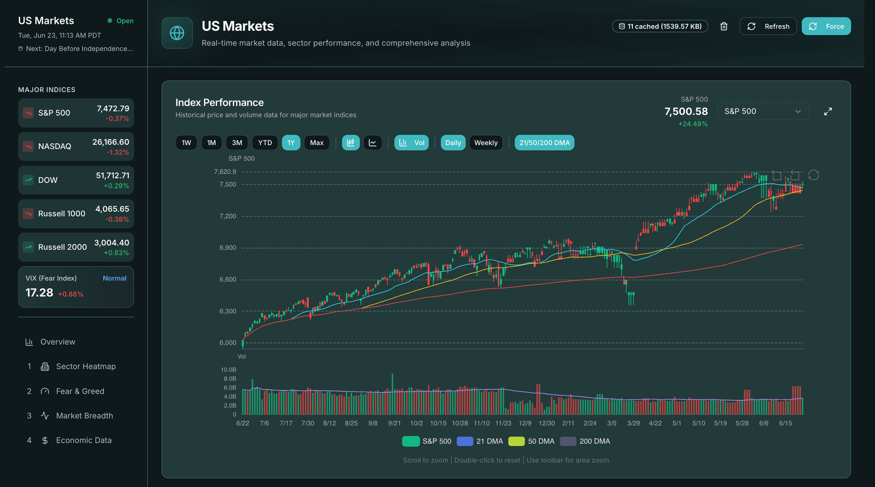Select the S&P 500 index card
875x487 pixels.
pos(76,113)
